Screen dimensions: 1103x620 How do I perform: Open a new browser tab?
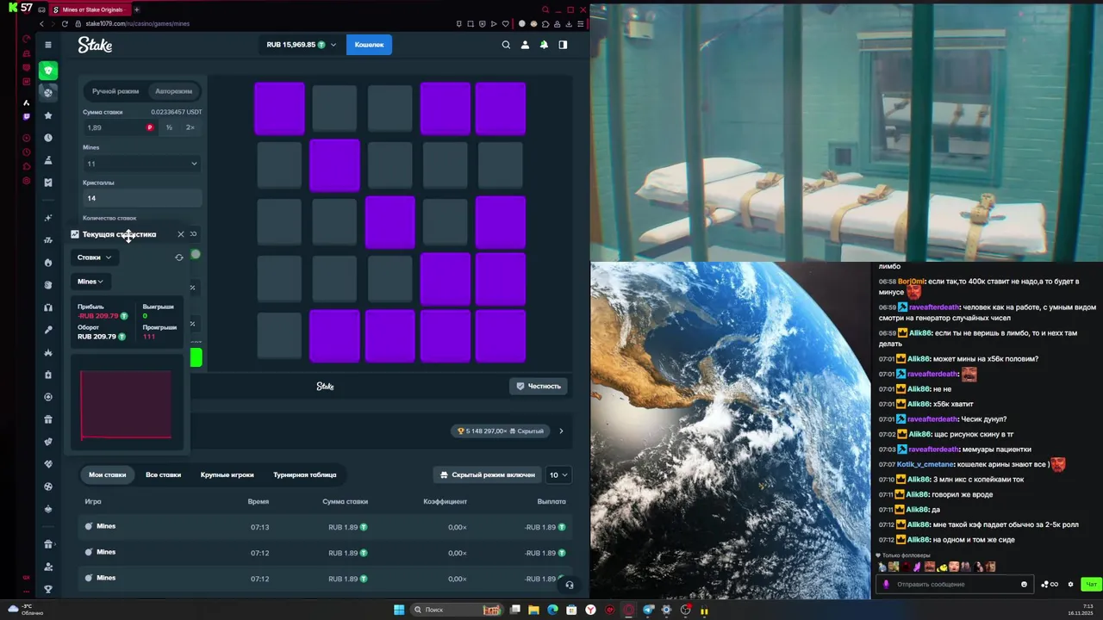[136, 9]
